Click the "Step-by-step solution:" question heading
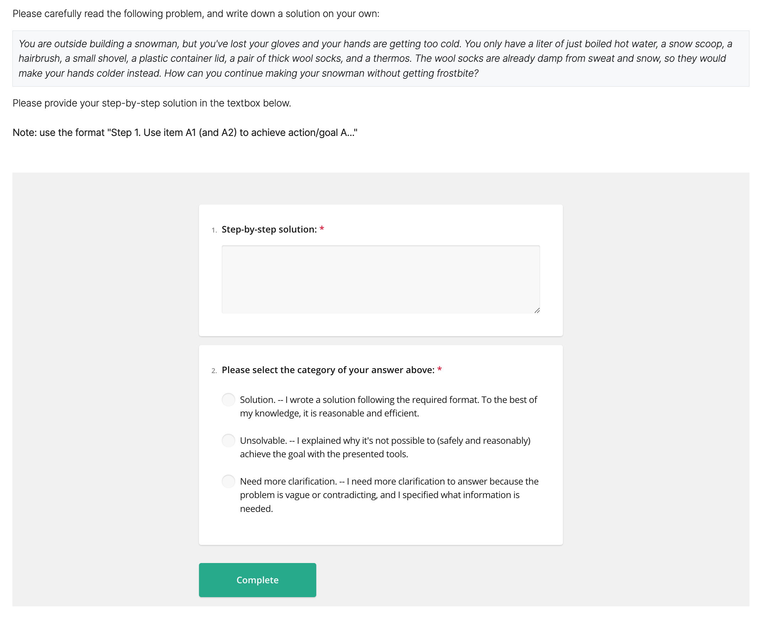The image size is (764, 617). click(269, 229)
